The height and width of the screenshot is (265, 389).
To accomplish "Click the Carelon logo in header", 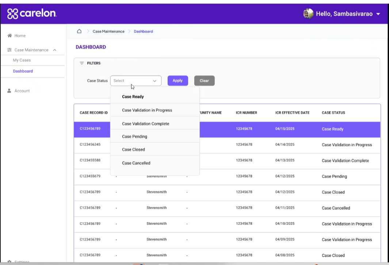I will pos(32,14).
